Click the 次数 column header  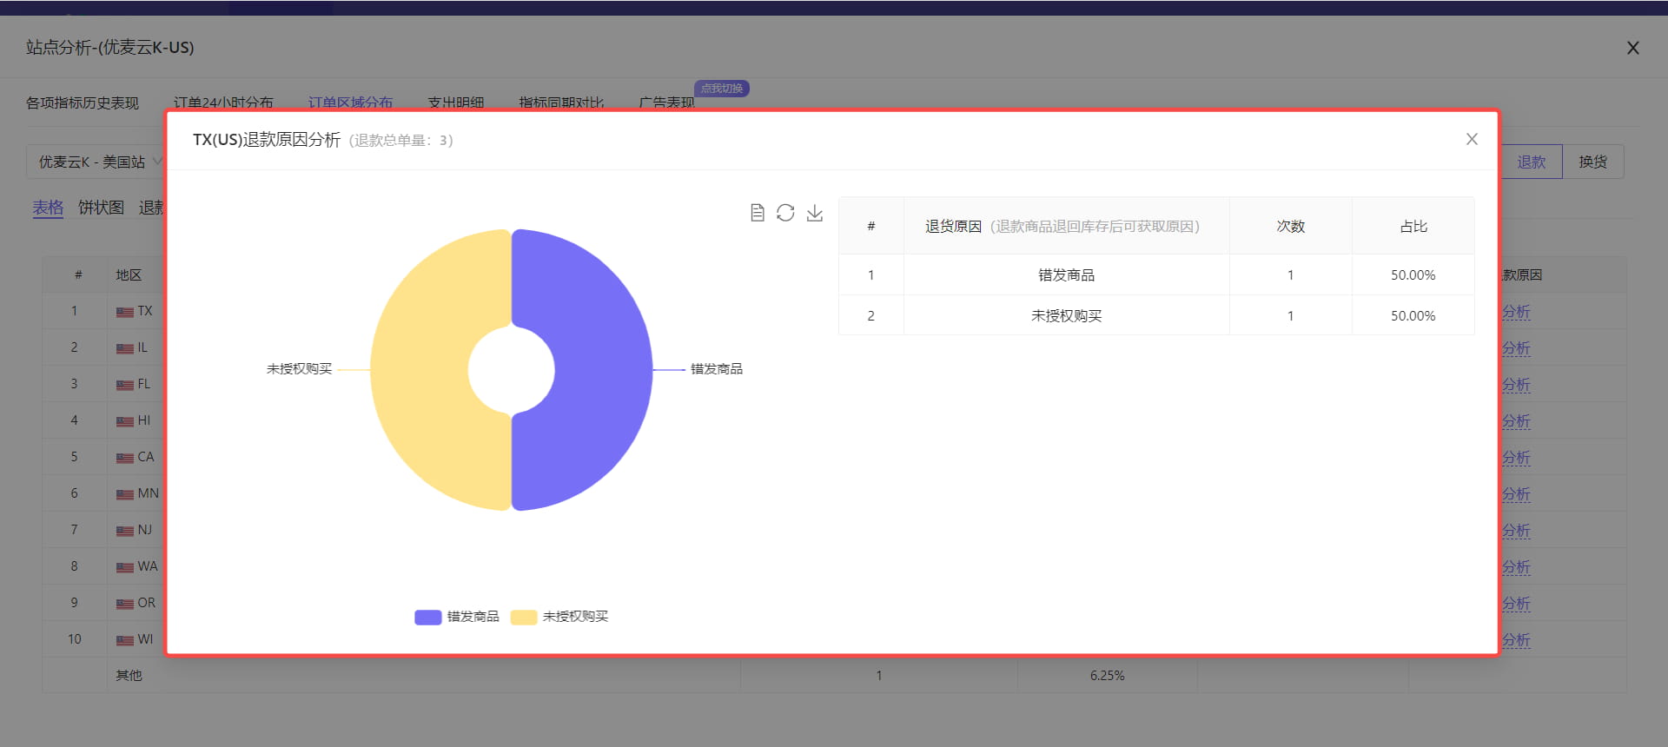click(x=1291, y=226)
